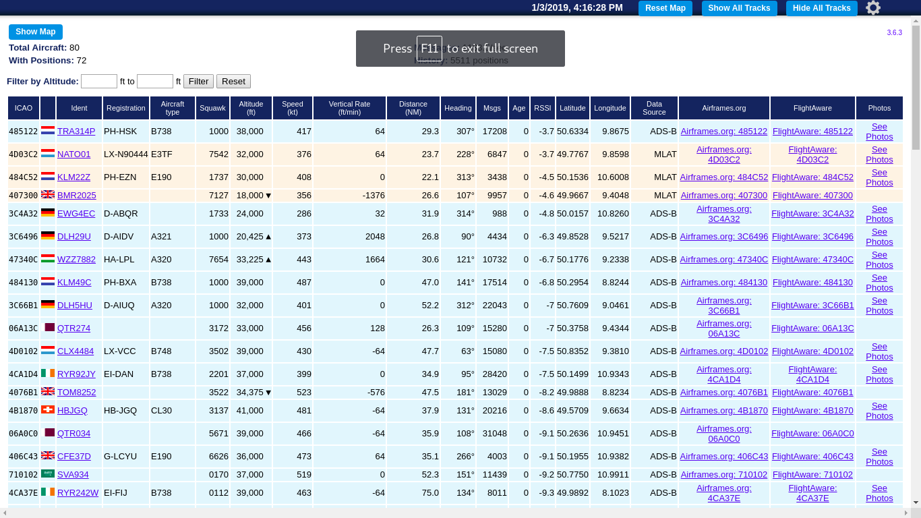
Task: Open the settings gear icon
Action: [873, 8]
